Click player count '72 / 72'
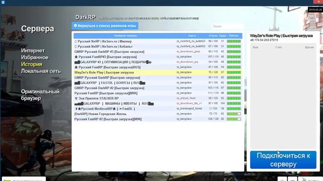 tap(213, 114)
